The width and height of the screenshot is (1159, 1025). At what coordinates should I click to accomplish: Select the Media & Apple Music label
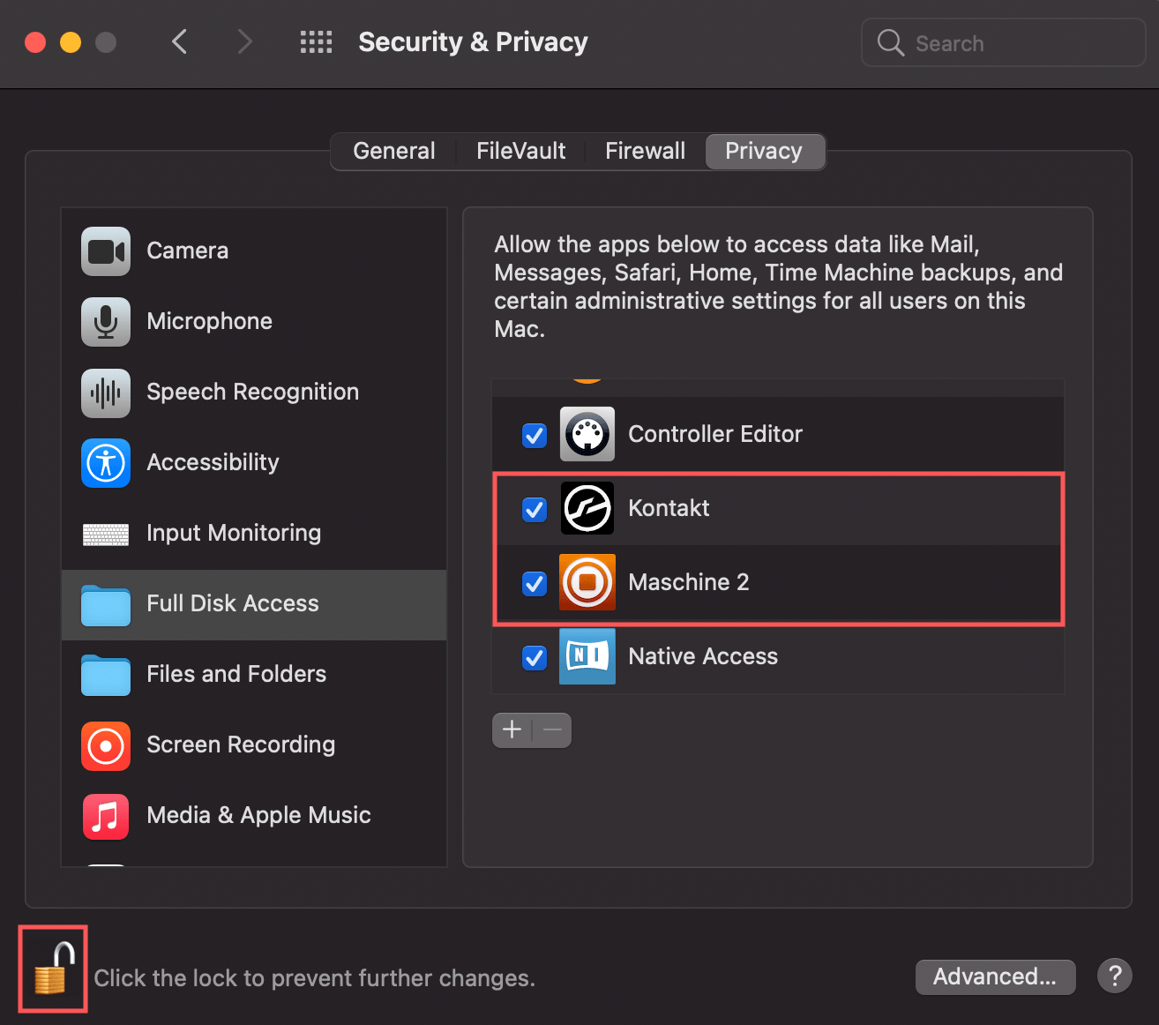[x=258, y=816]
